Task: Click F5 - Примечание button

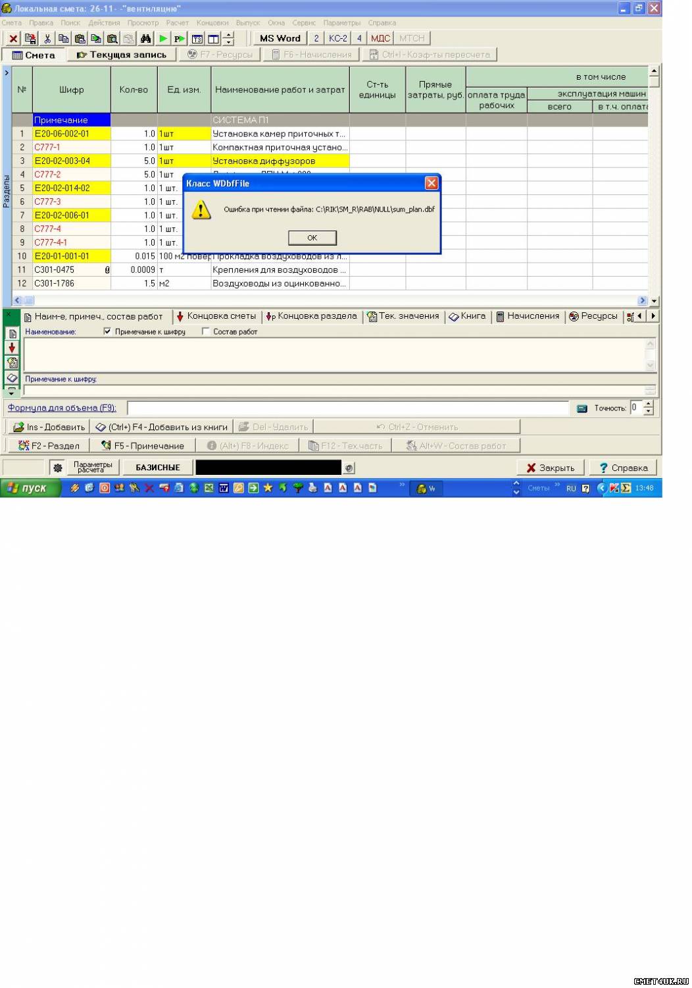Action: tap(143, 445)
